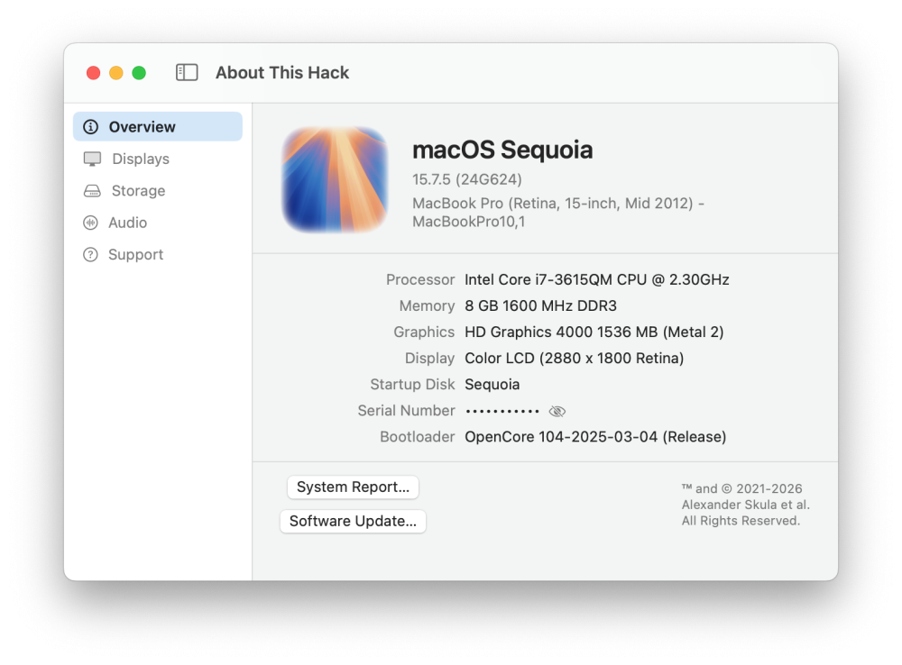
Task: Click the Audio waveform icon
Action: tap(90, 223)
